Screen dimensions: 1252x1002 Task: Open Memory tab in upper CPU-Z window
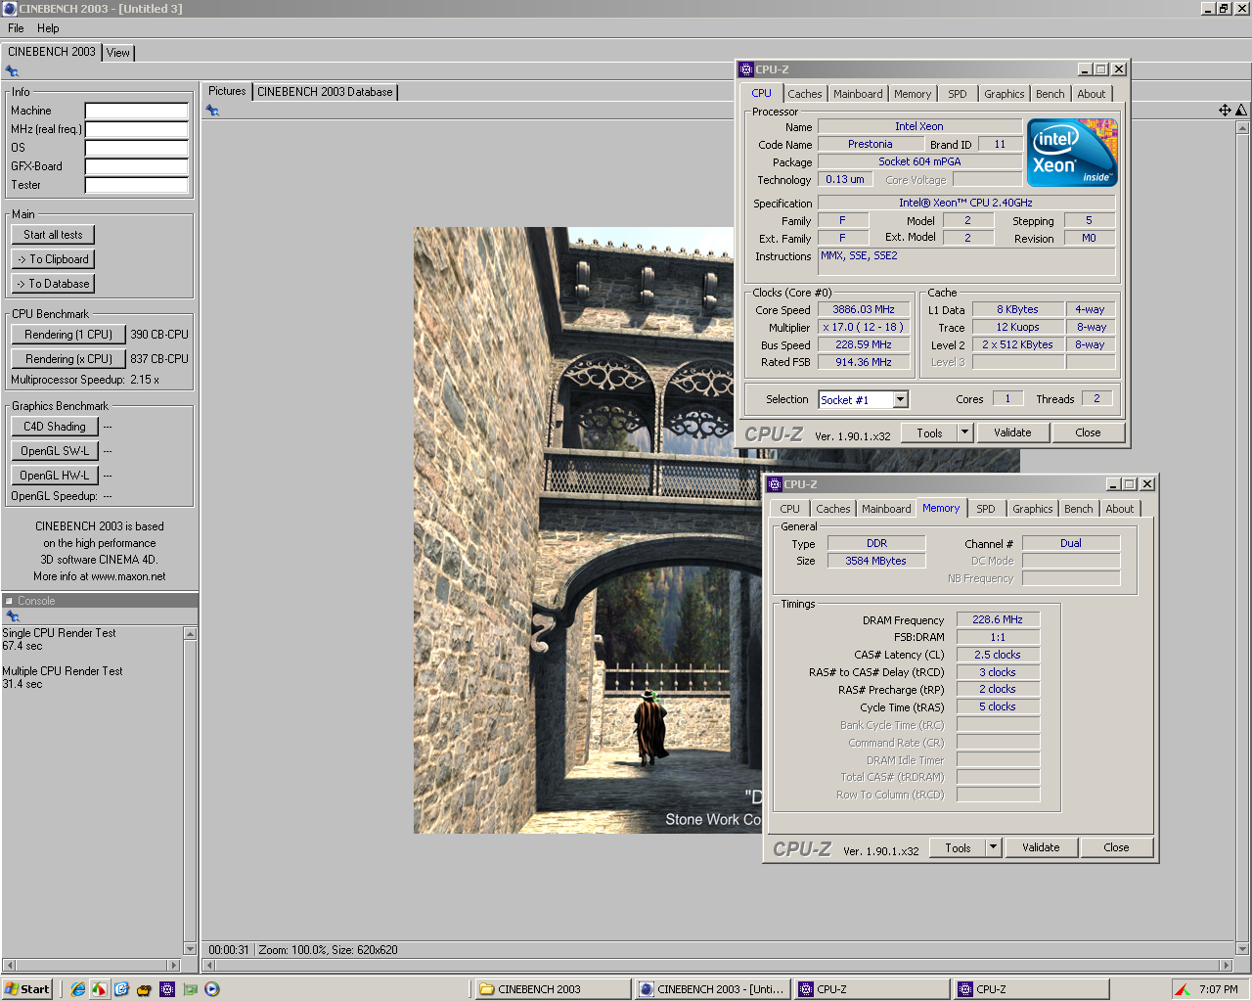913,94
